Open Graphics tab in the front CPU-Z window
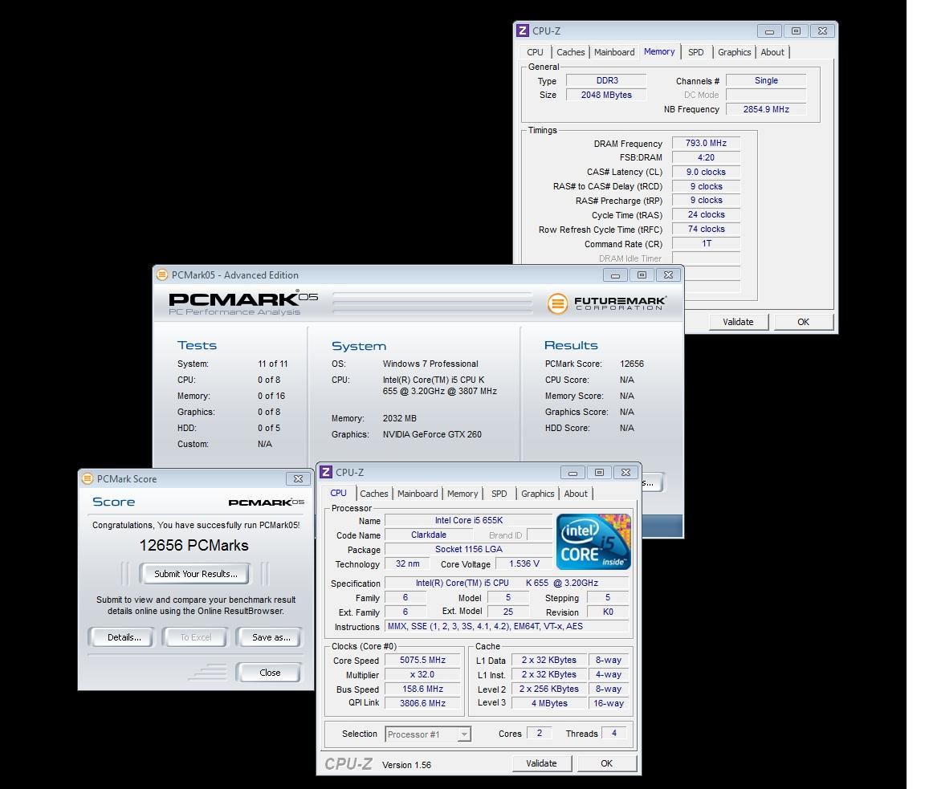Screen dimensions: 925x789 [537, 494]
